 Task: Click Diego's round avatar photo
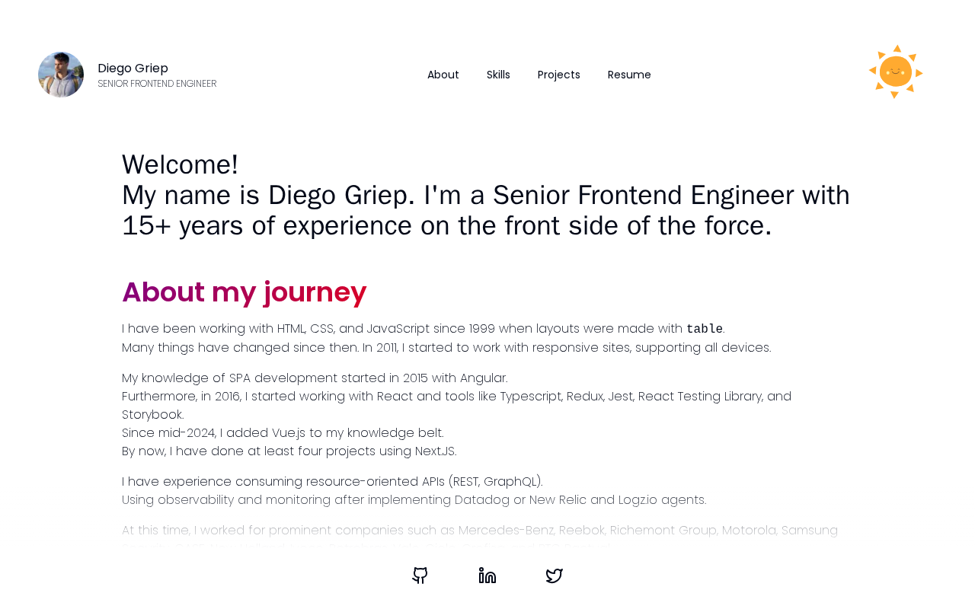[x=61, y=75]
